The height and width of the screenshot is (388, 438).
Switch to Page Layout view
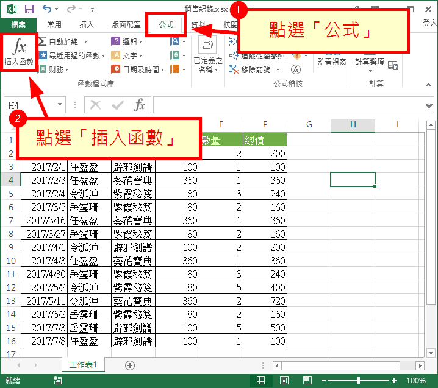tap(284, 380)
